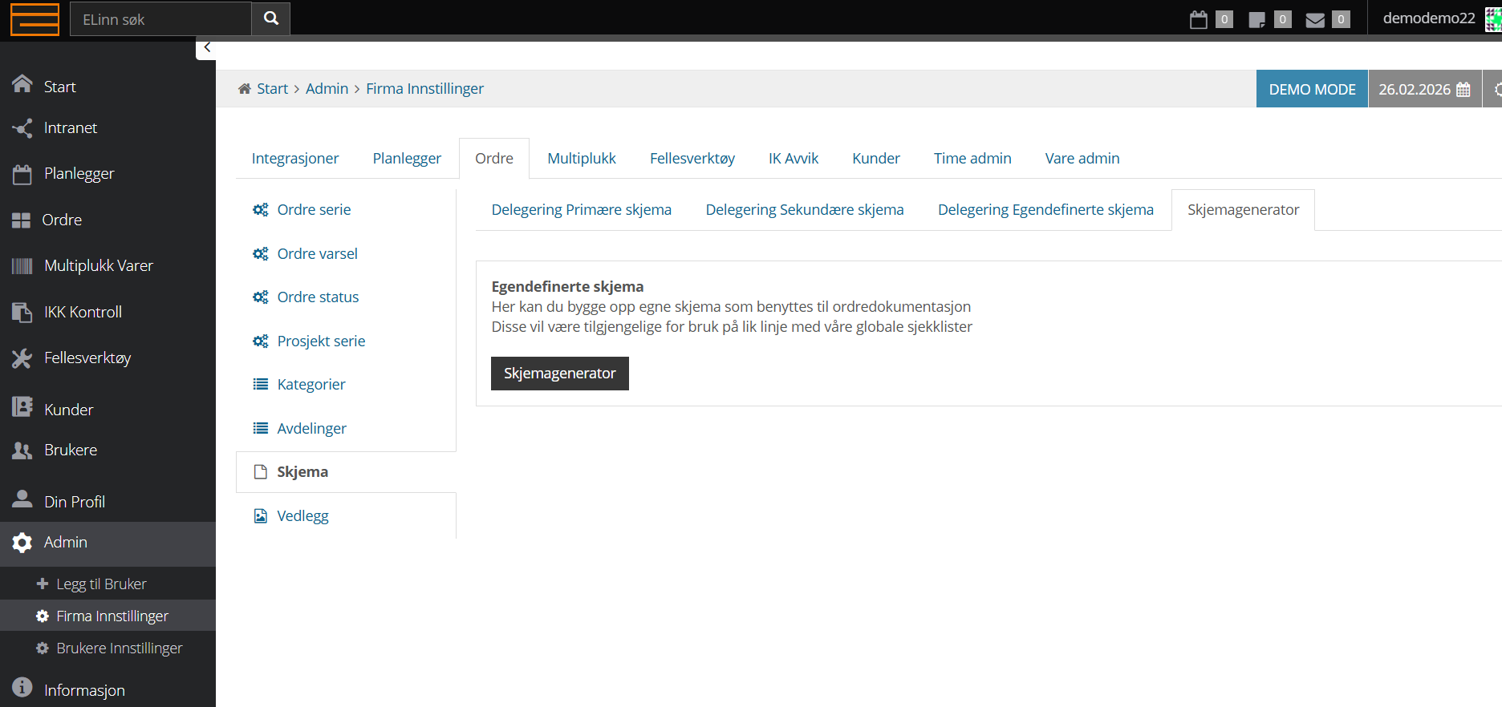Viewport: 1502px width, 707px height.
Task: Type in the ELinn søk field
Action: point(160,19)
